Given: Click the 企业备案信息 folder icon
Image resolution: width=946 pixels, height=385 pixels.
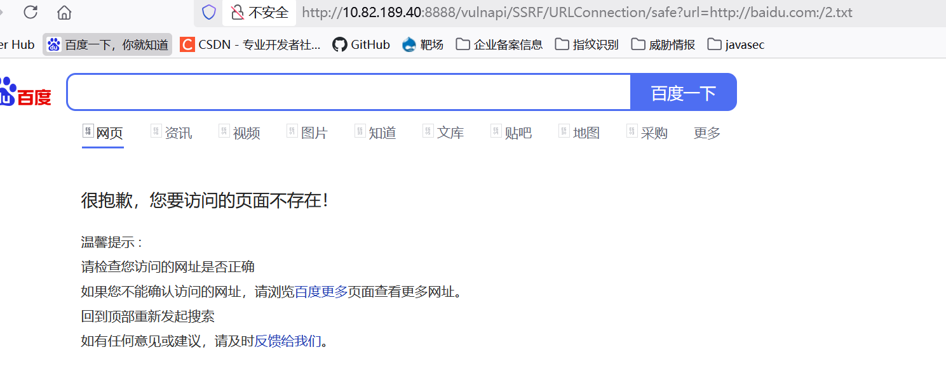Looking at the screenshot, I should (x=463, y=44).
